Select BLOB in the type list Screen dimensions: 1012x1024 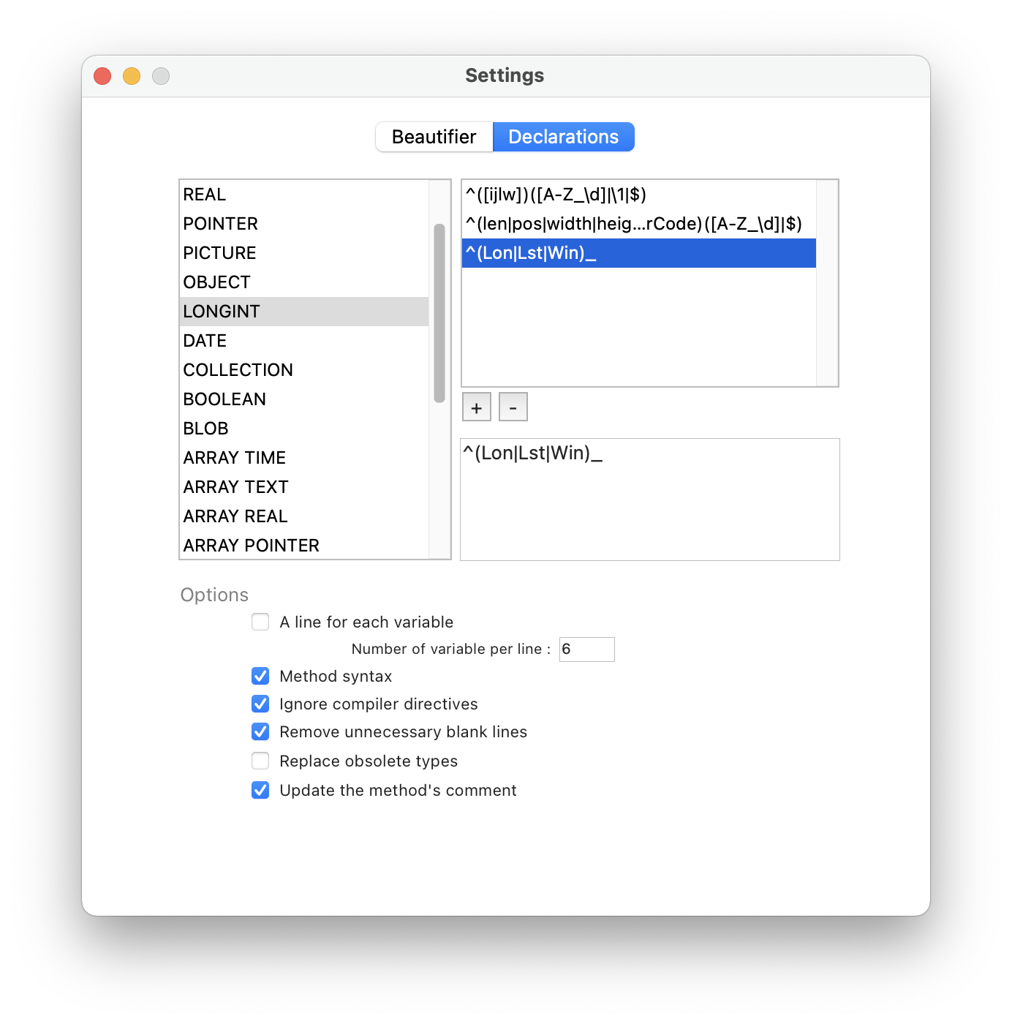pos(304,429)
